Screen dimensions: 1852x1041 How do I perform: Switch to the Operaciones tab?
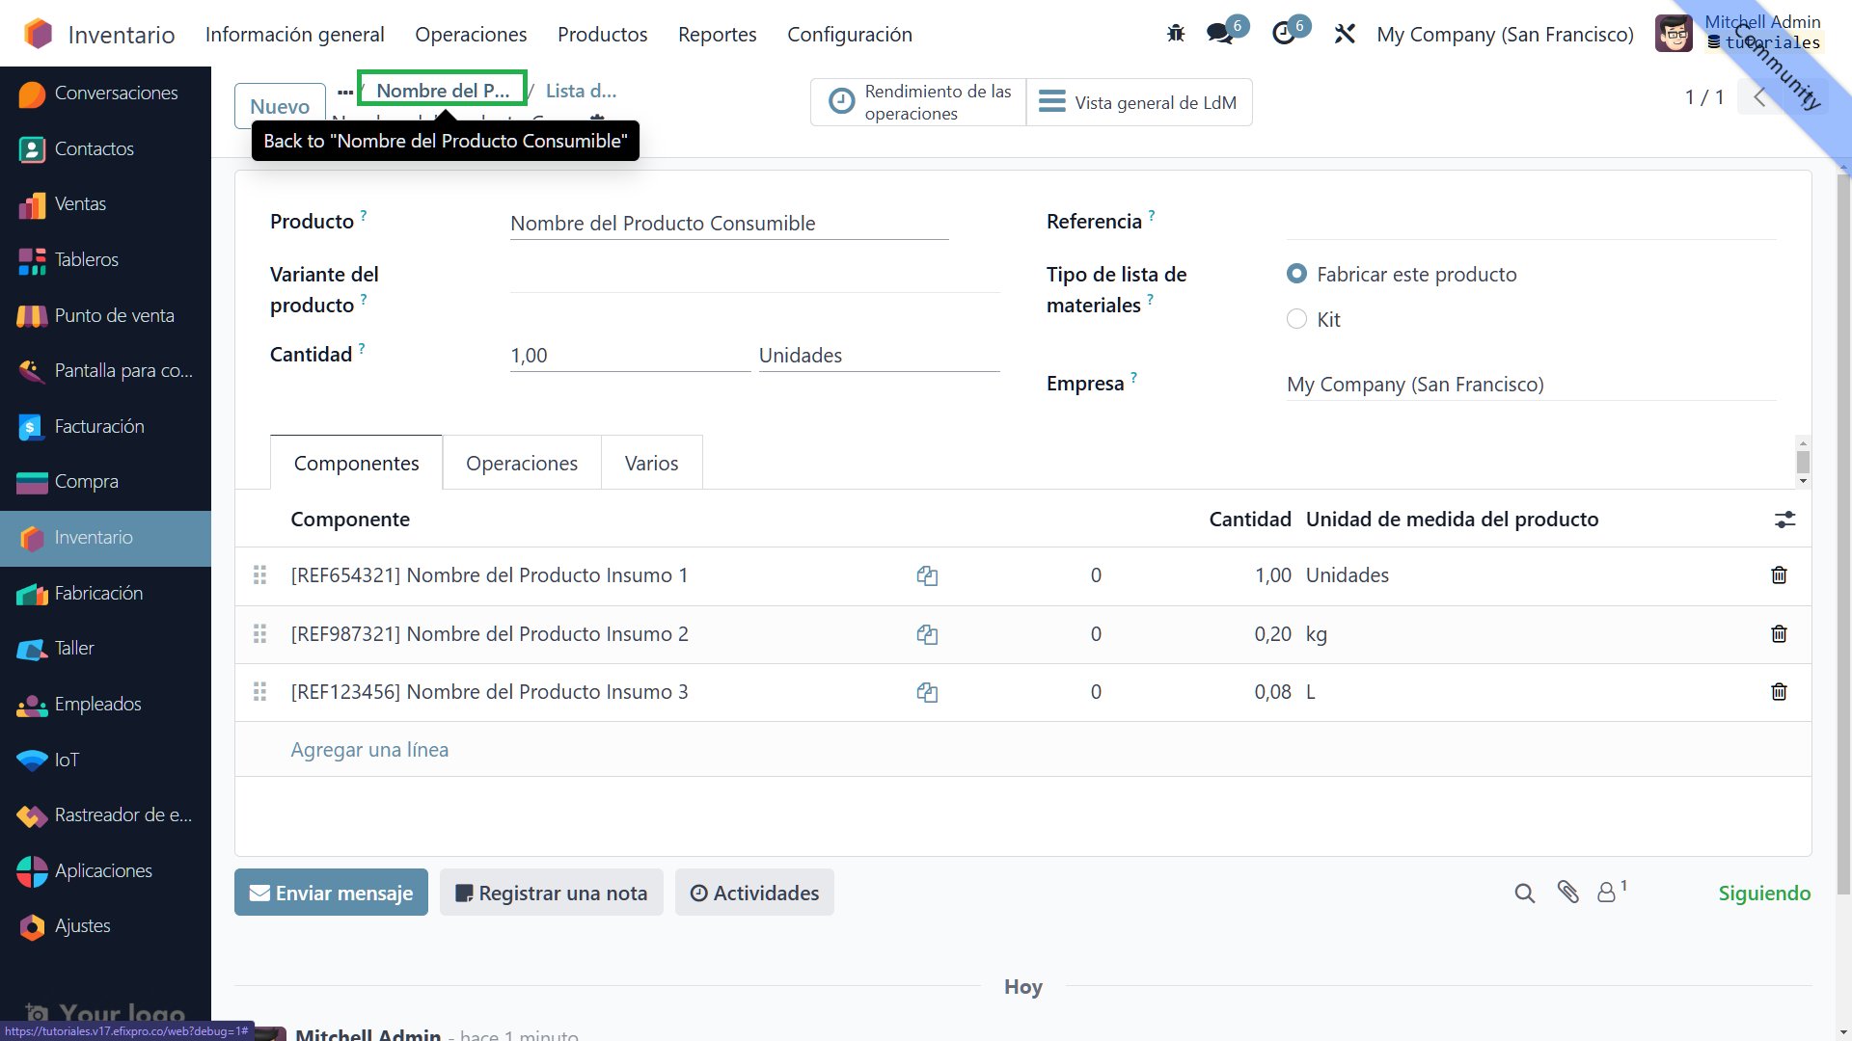[521, 464]
